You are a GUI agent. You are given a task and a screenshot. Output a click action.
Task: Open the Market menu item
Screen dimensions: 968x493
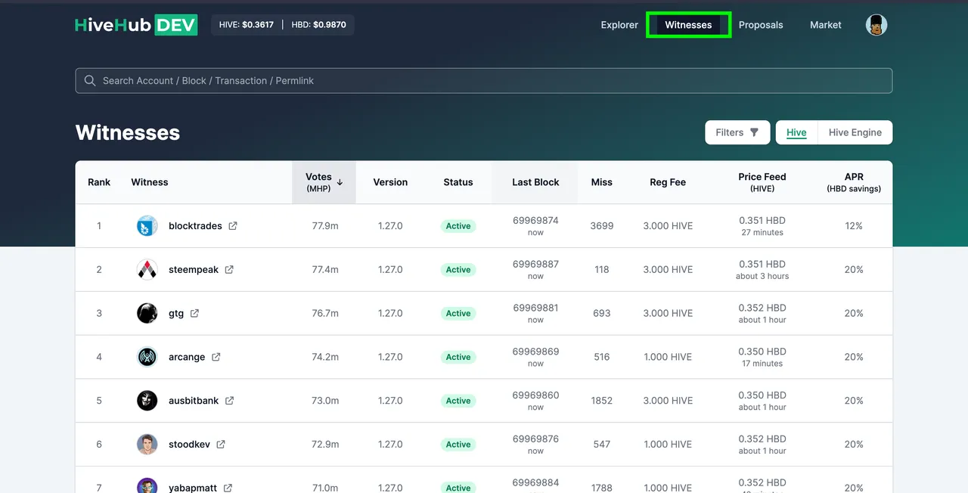826,25
